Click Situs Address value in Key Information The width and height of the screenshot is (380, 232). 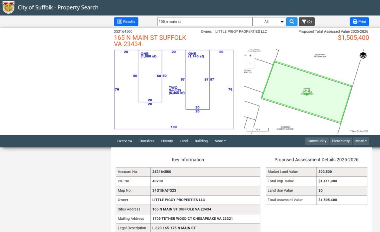pos(181,209)
